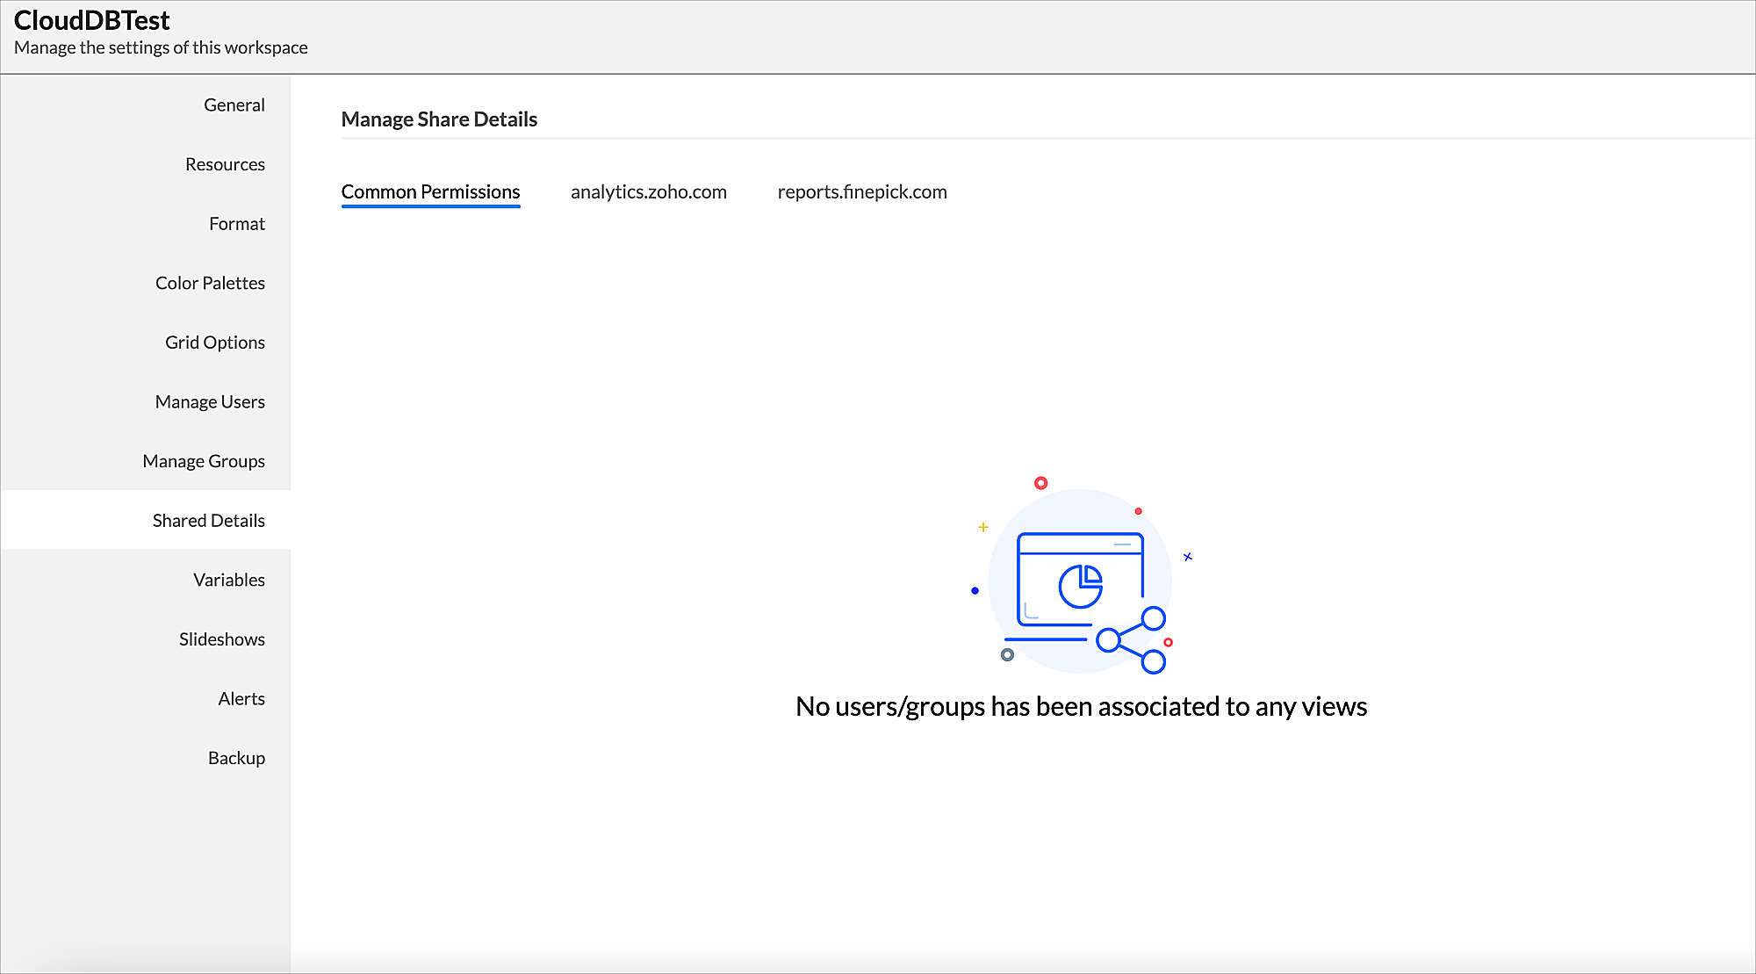This screenshot has height=974, width=1756.
Task: Switch to reports.finepick.com tab
Action: 861,191
